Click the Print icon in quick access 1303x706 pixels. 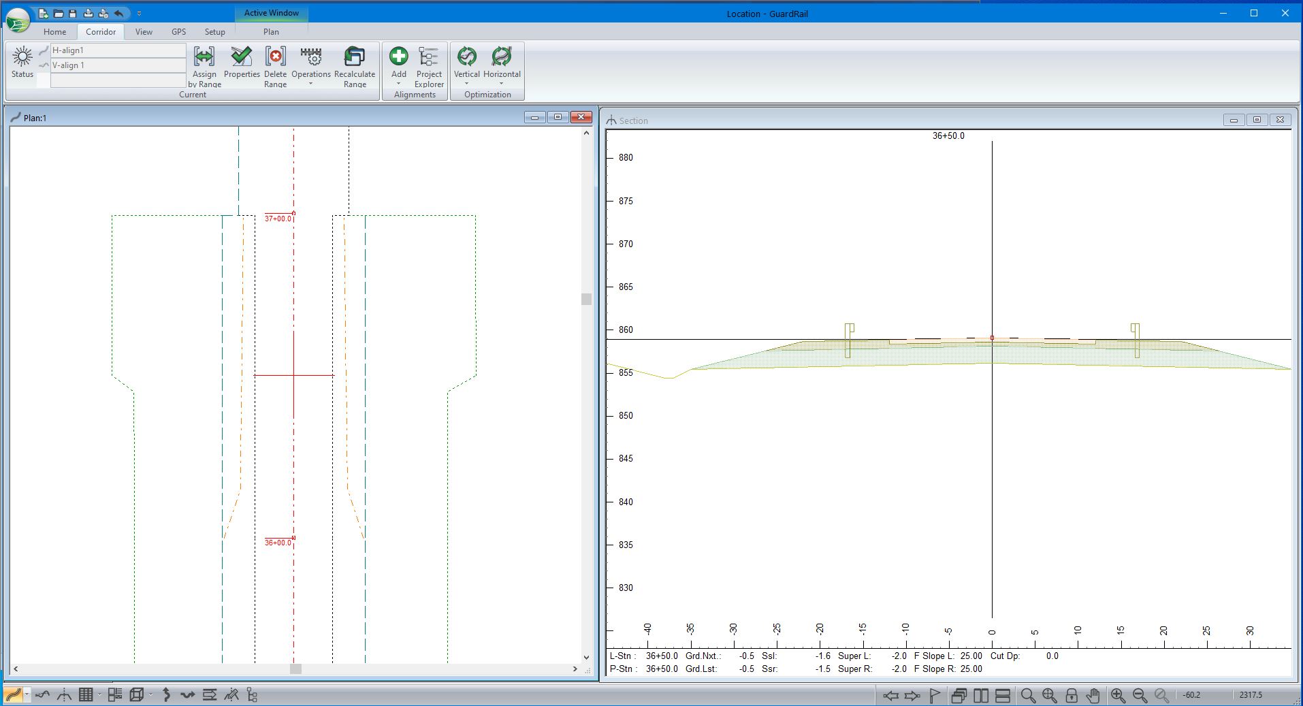(x=88, y=13)
